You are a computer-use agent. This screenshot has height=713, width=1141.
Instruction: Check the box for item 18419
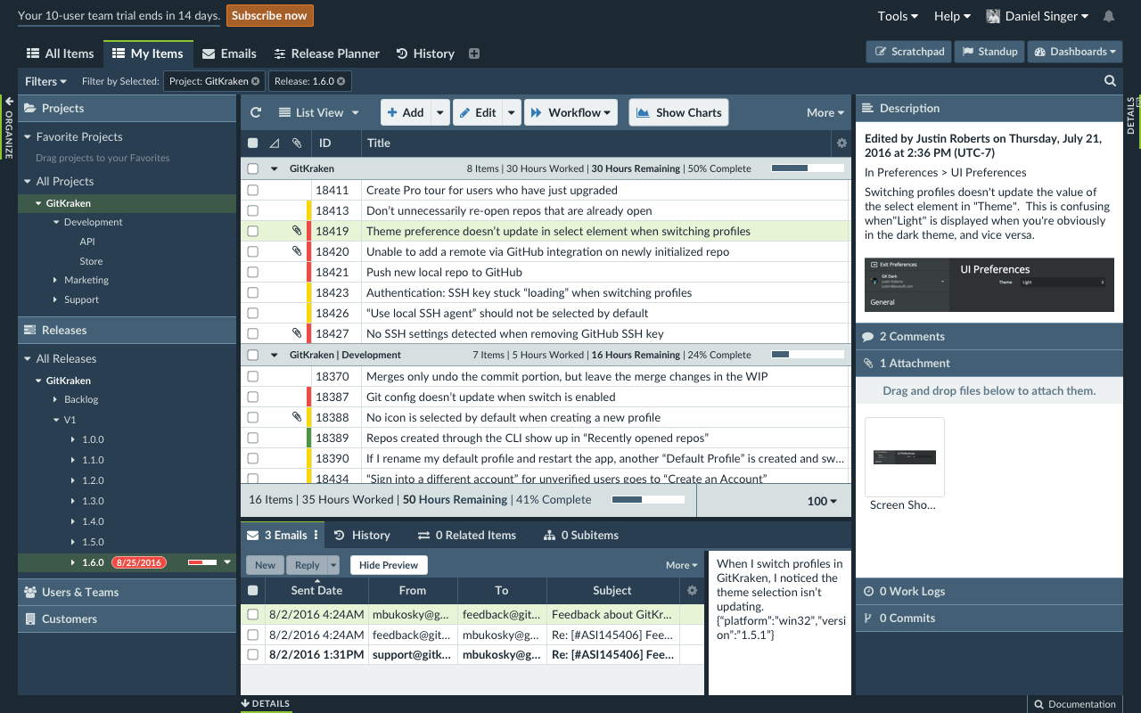(253, 231)
